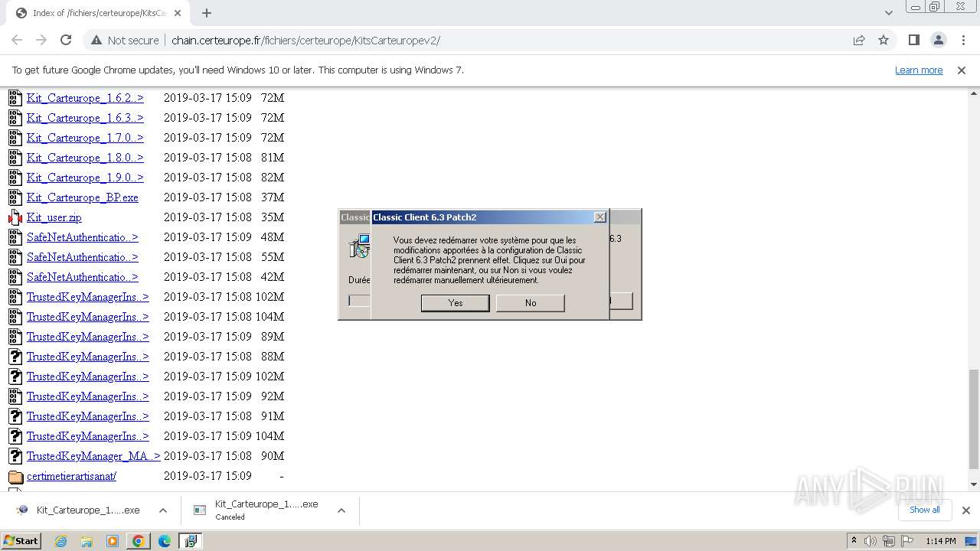Click unknown-file icon beside 88M TrustedKeyManagerIns
Screen dimensions: 980x551
pos(15,357)
